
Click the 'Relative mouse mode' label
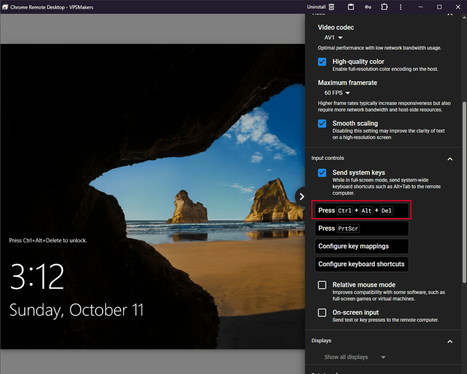(x=364, y=285)
